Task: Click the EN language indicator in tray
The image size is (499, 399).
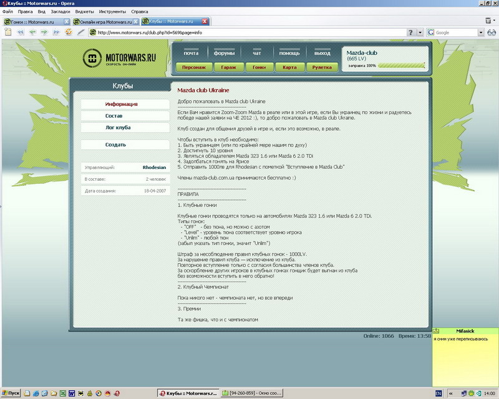Action: click(438, 393)
